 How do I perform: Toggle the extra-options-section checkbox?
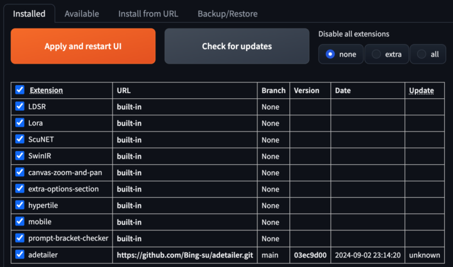tap(20, 188)
